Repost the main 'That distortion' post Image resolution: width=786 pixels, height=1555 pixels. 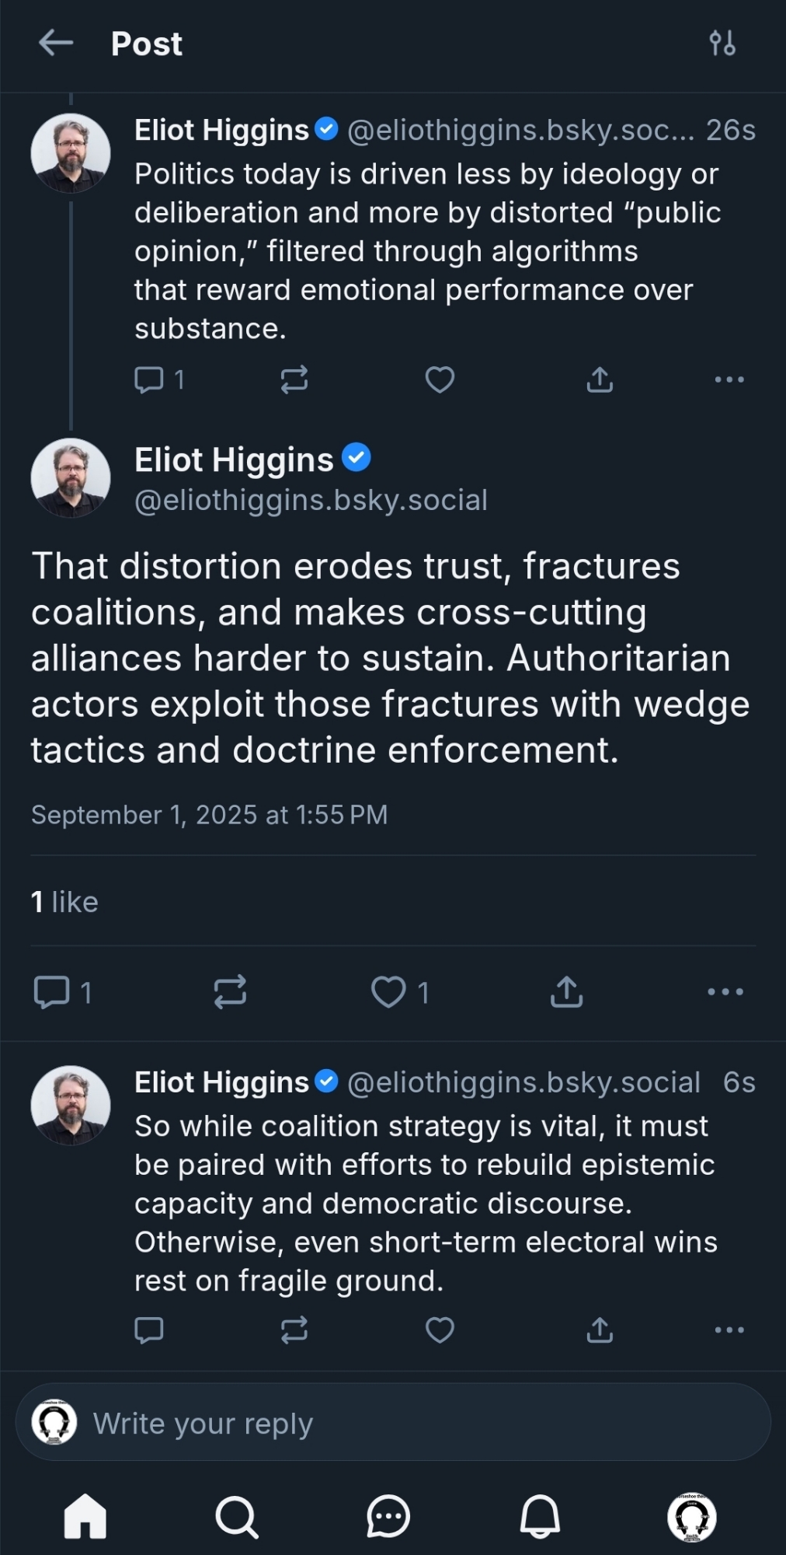click(x=230, y=991)
